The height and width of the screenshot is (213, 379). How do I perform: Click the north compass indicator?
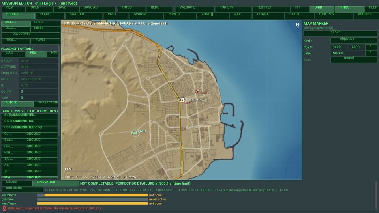click(x=298, y=26)
